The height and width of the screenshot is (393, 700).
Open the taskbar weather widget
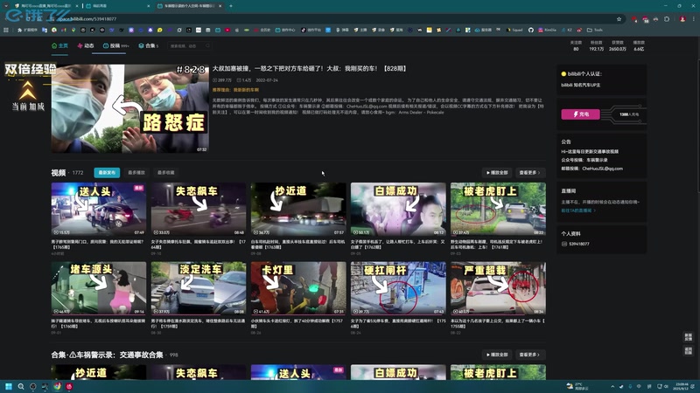coord(576,386)
